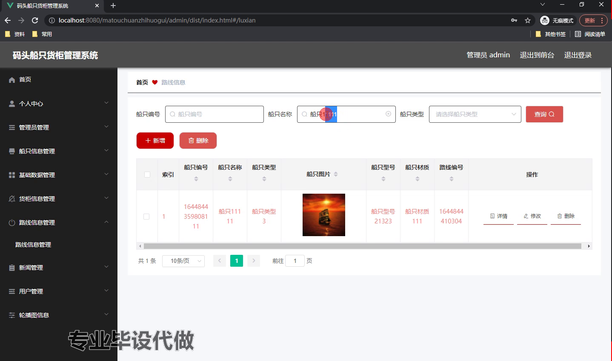Click the 前往 page number input
Viewport: 612px width, 361px height.
click(295, 261)
